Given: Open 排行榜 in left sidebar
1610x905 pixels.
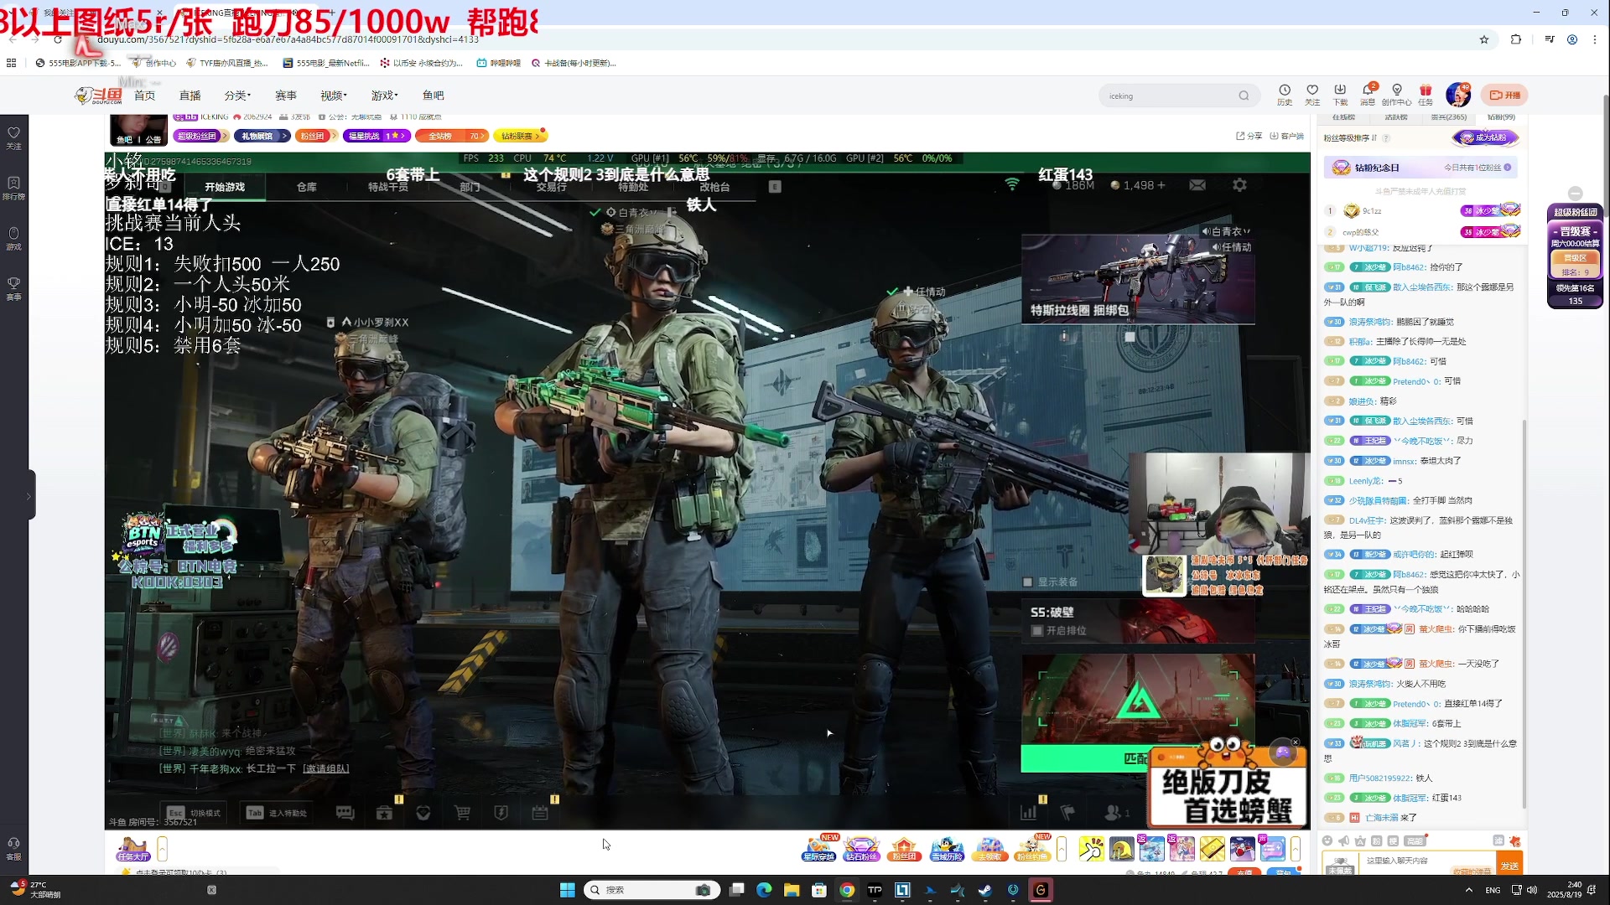Looking at the screenshot, I should (x=14, y=188).
